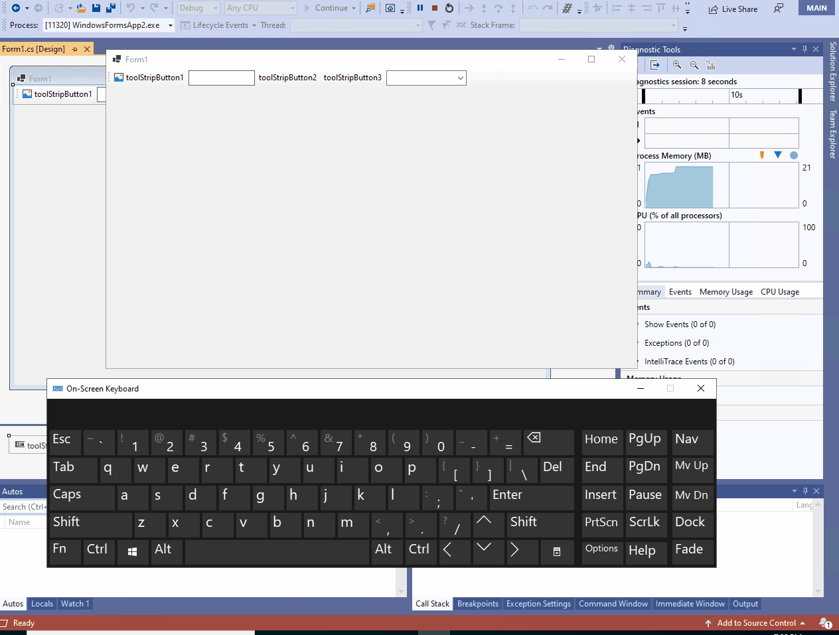Click the Exceptions (0 of 0) link
The height and width of the screenshot is (635, 839).
(676, 343)
